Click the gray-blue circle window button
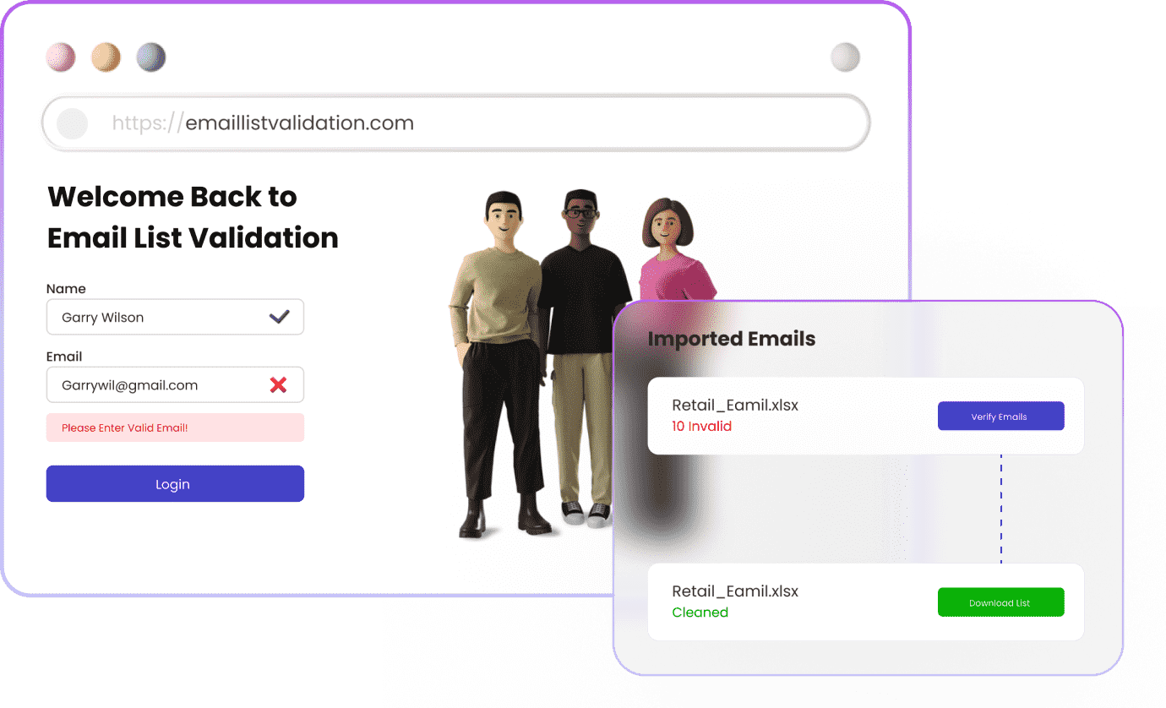This screenshot has height=708, width=1166. coord(151,57)
